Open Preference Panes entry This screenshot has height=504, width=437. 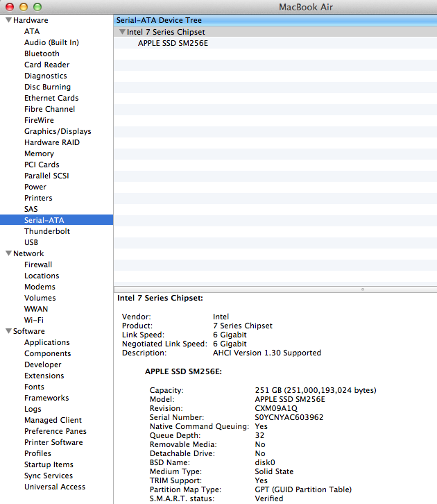55,431
